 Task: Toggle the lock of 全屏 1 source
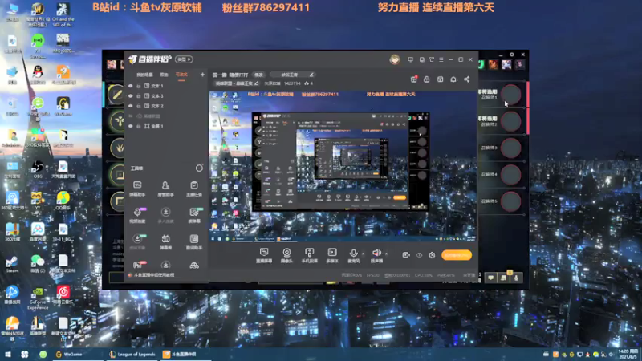click(139, 126)
